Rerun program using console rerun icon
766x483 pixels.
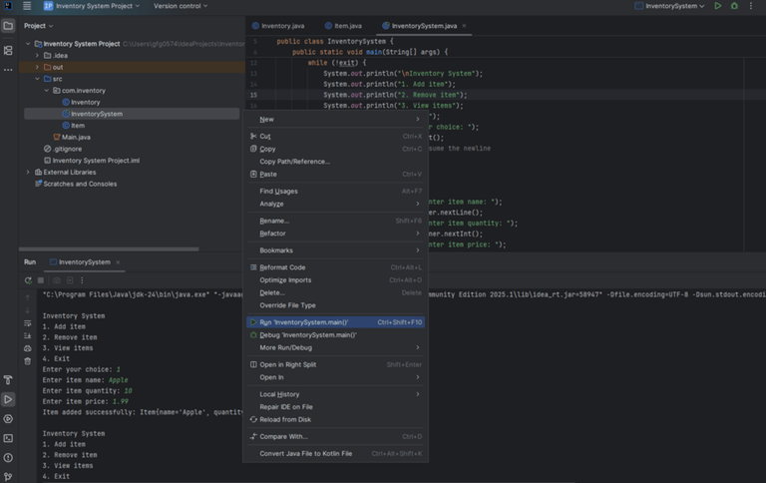coord(28,280)
